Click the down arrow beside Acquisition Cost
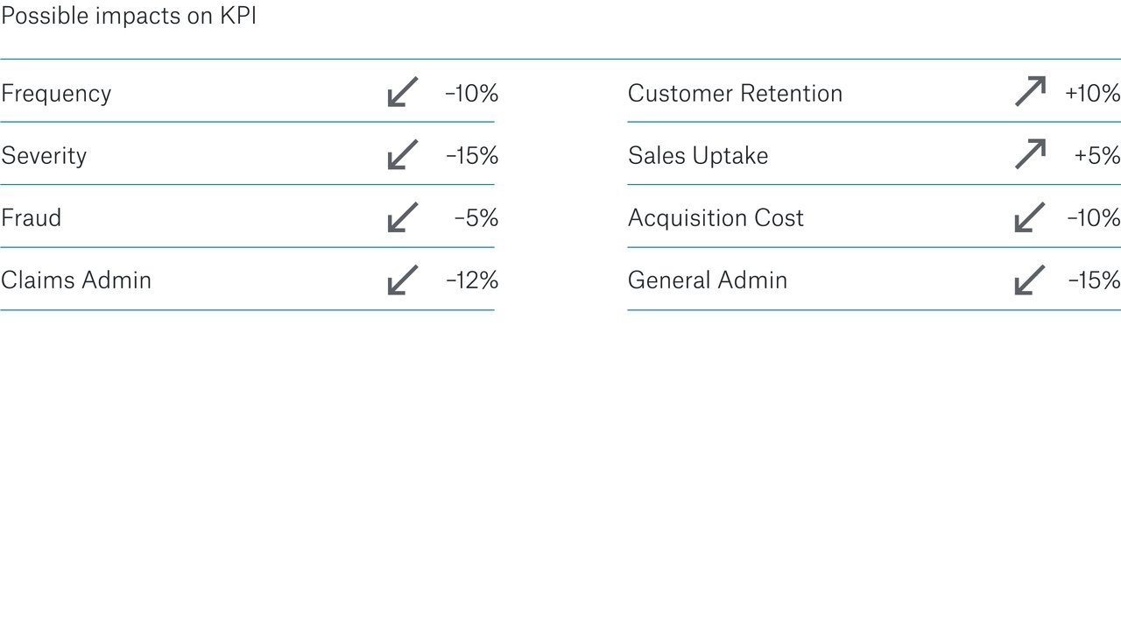The image size is (1121, 631). pyautogui.click(x=1030, y=217)
